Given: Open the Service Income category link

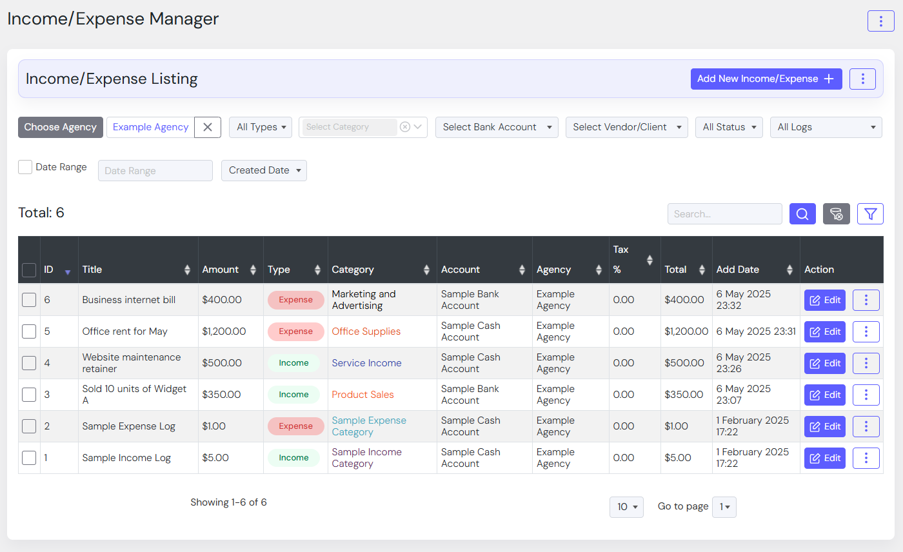Looking at the screenshot, I should point(366,363).
